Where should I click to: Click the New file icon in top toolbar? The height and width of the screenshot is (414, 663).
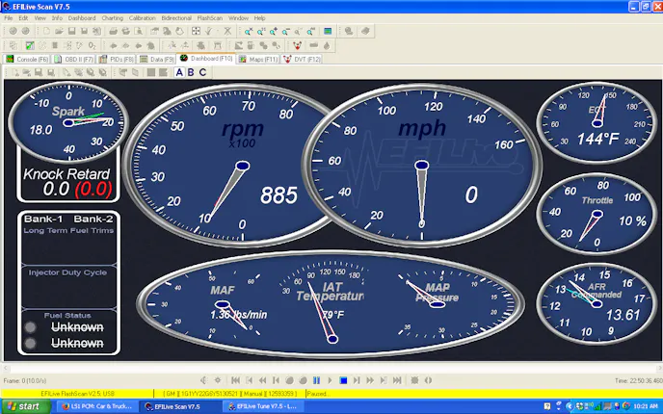46,31
